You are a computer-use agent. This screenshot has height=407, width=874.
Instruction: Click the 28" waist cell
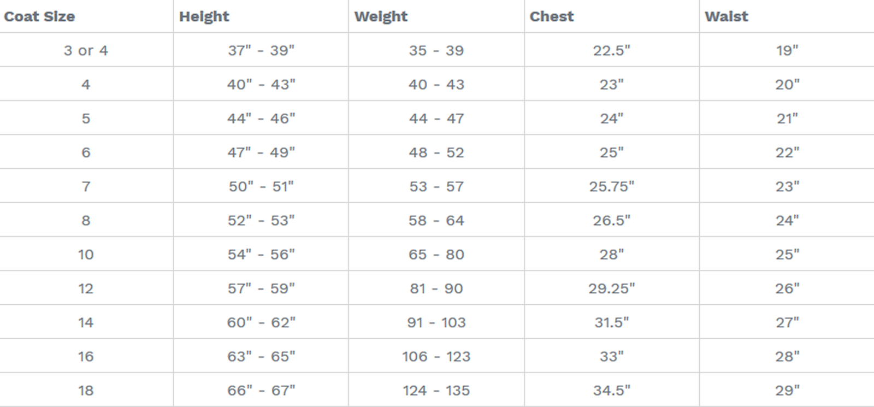tap(787, 356)
